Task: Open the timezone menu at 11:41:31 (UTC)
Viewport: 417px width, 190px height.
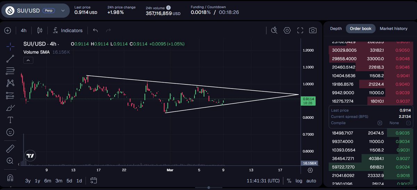Action: pyautogui.click(x=263, y=181)
